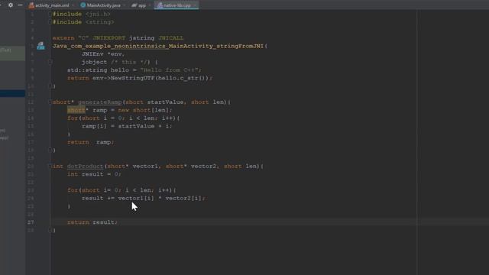Select highlighted green item in left panel
The image size is (489, 275).
12,53
